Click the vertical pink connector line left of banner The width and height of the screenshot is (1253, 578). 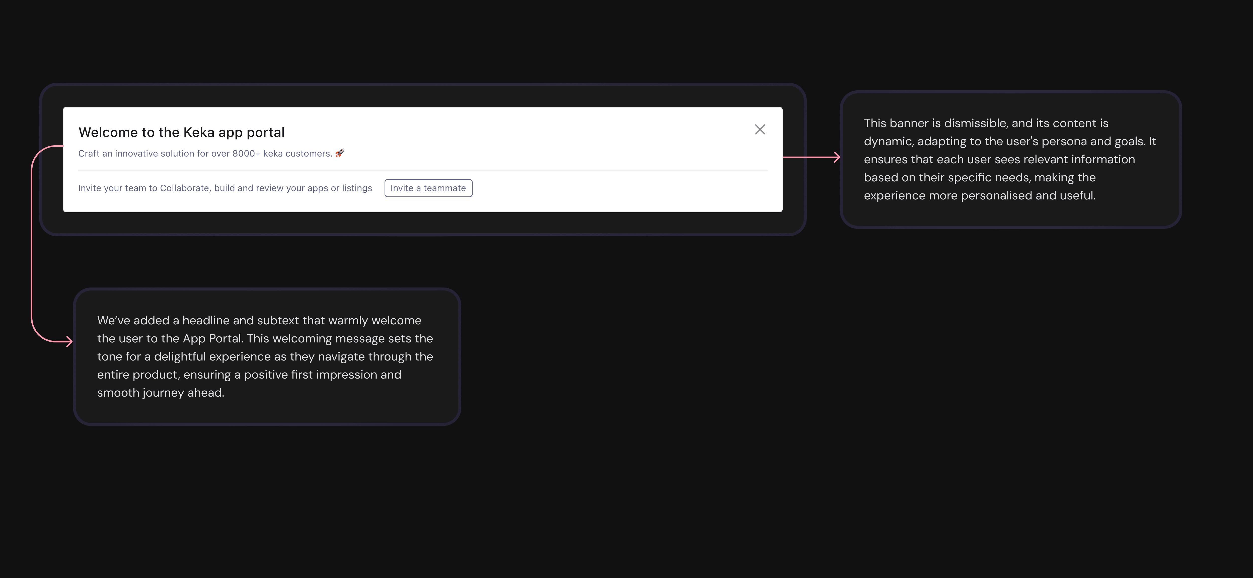pyautogui.click(x=32, y=243)
